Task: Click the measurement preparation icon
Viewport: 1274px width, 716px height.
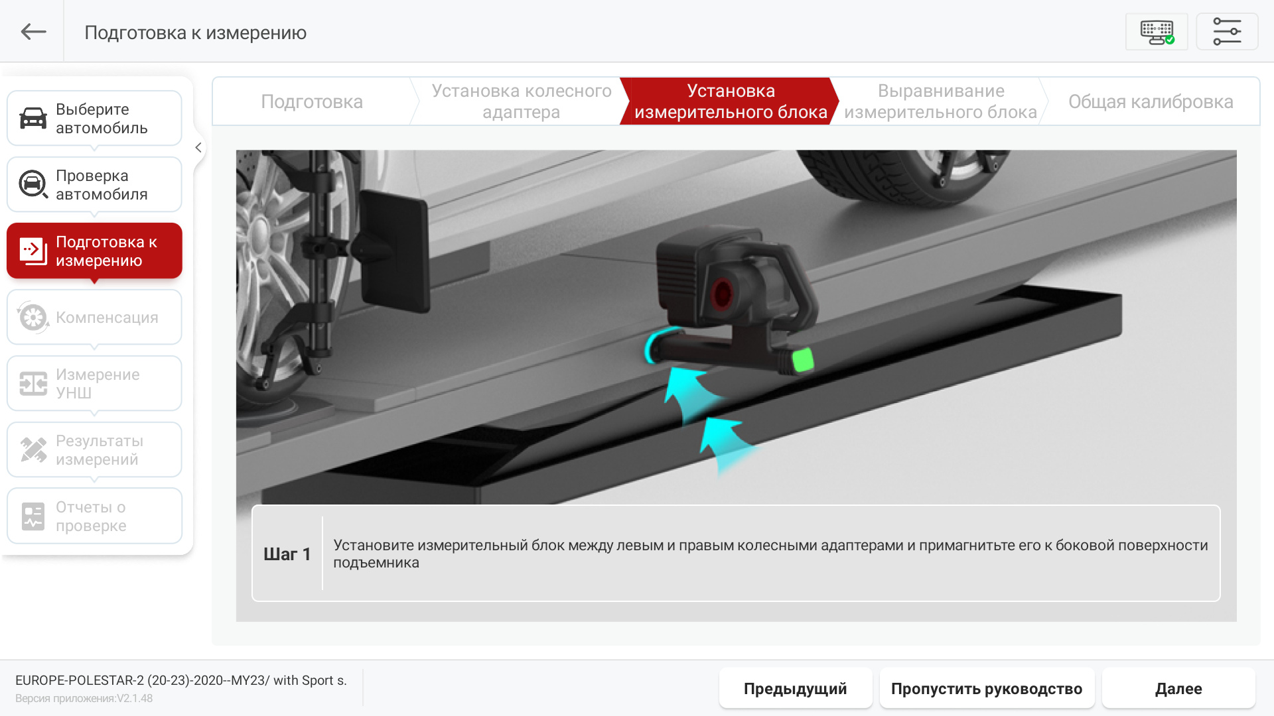Action: 33,251
